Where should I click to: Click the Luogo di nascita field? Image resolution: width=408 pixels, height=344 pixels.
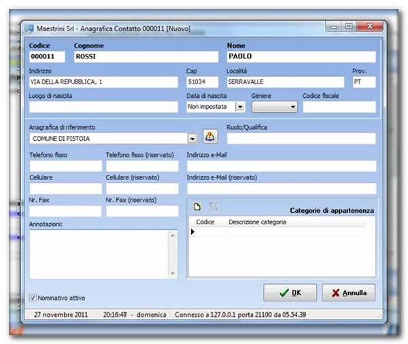(x=103, y=107)
